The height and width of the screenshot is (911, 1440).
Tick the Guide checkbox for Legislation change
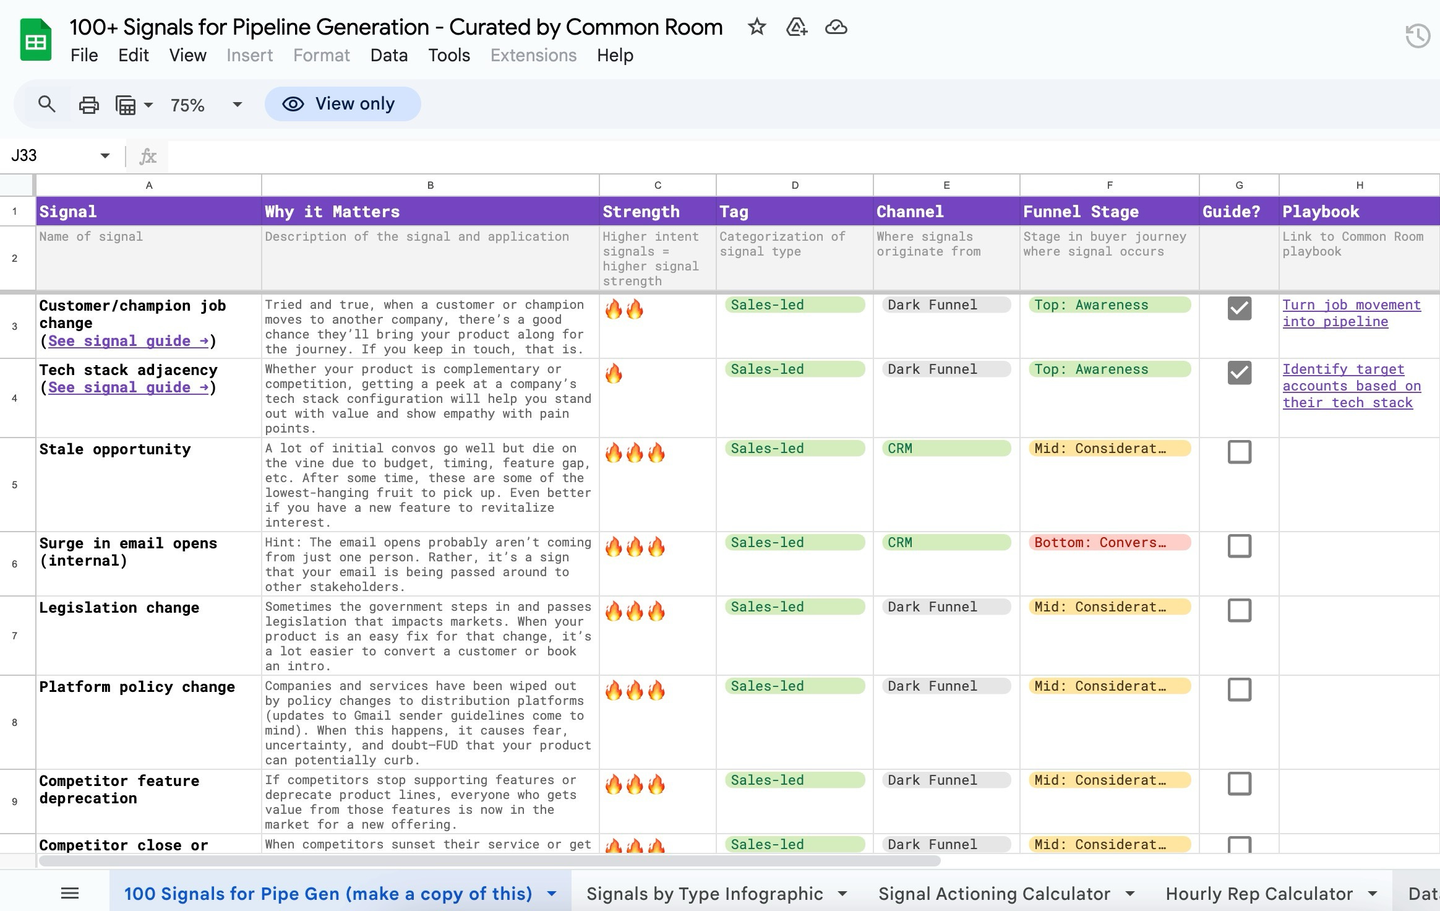[x=1239, y=610]
